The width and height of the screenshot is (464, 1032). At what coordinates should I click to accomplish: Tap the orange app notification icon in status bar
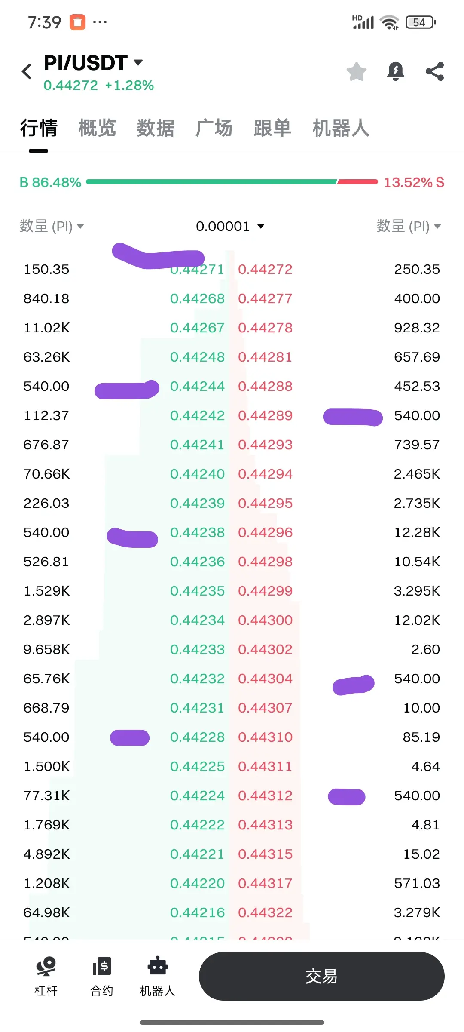[78, 22]
